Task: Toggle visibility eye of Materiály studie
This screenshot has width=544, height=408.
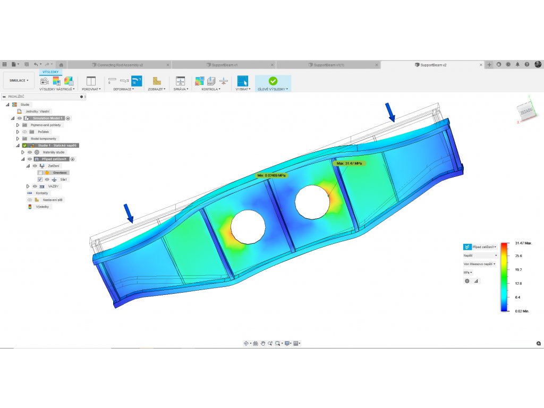Action: pyautogui.click(x=30, y=152)
